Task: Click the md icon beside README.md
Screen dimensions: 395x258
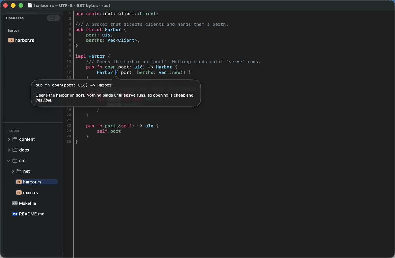Action: 15,214
